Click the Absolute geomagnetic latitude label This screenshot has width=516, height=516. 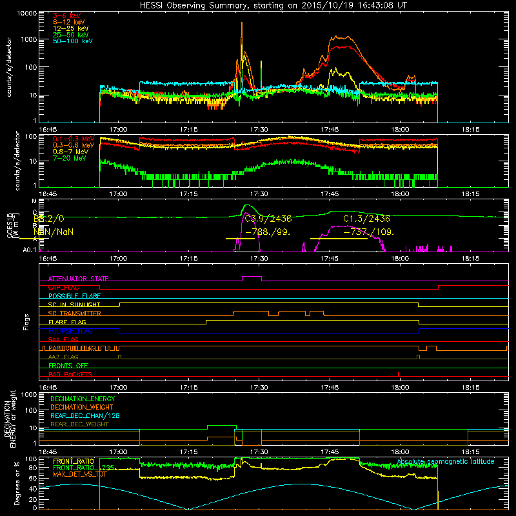(x=446, y=461)
